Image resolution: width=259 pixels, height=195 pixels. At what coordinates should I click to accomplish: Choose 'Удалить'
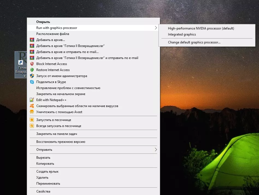click(93, 178)
